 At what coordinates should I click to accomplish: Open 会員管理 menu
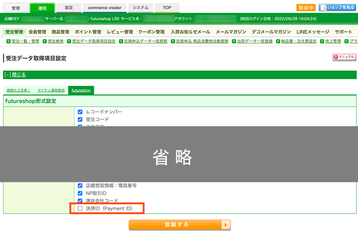click(37, 32)
